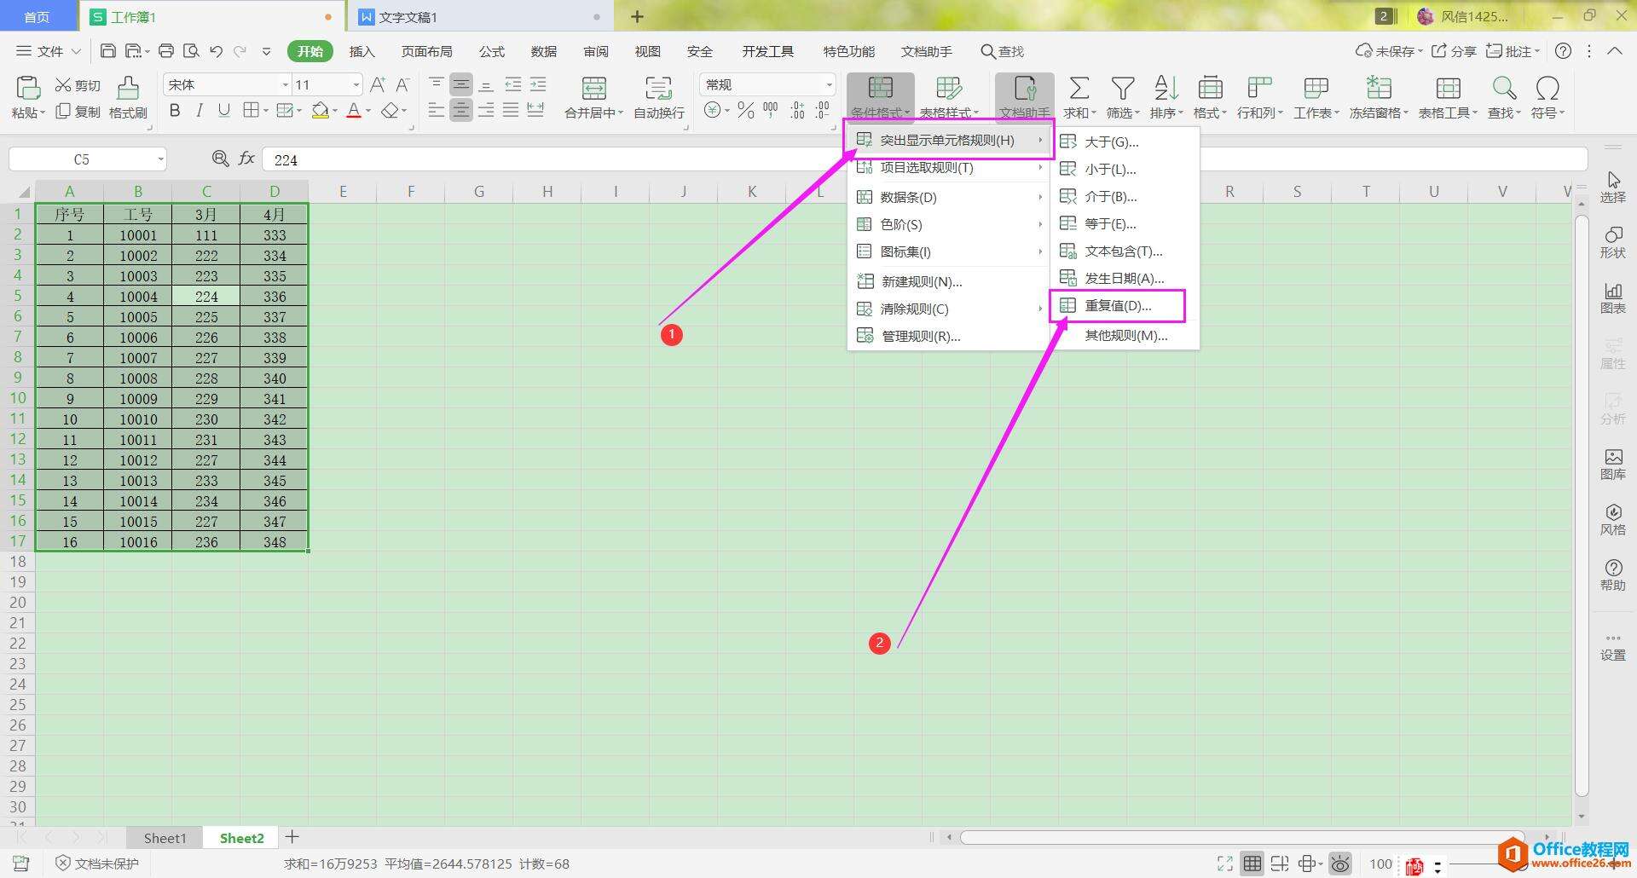Pick the font color red A swatch
Viewport: 1637px width, 878px height.
tap(354, 111)
